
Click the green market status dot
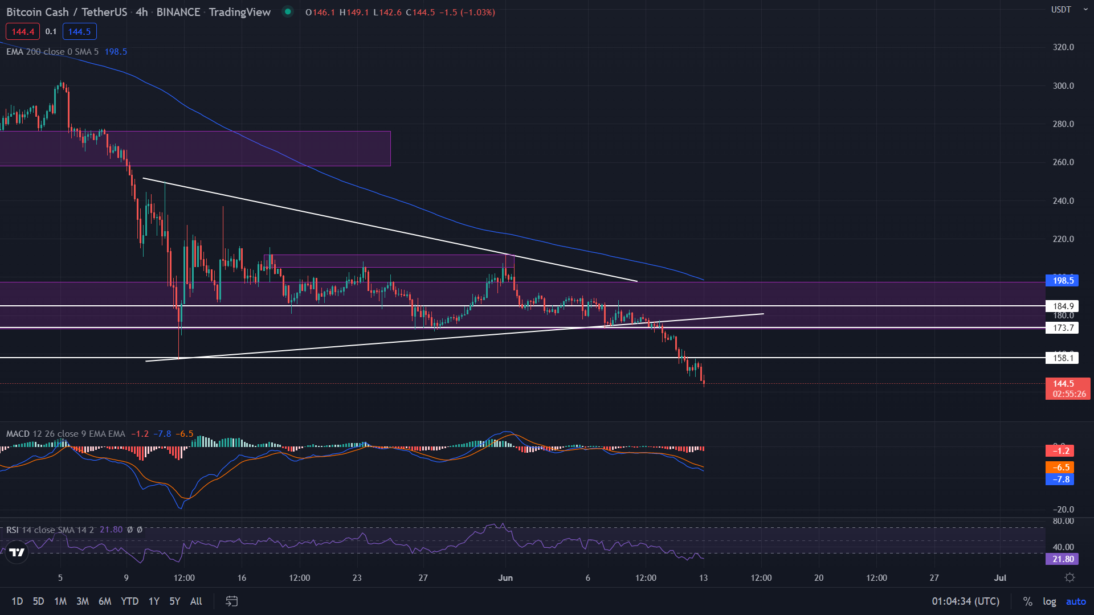pos(288,12)
